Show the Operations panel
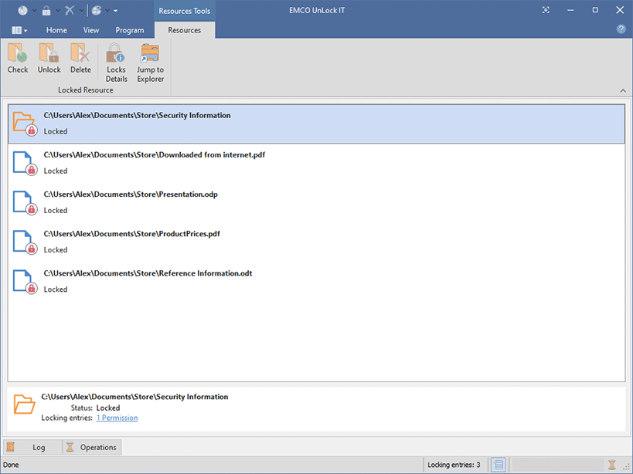The height and width of the screenshot is (474, 633). [x=91, y=447]
